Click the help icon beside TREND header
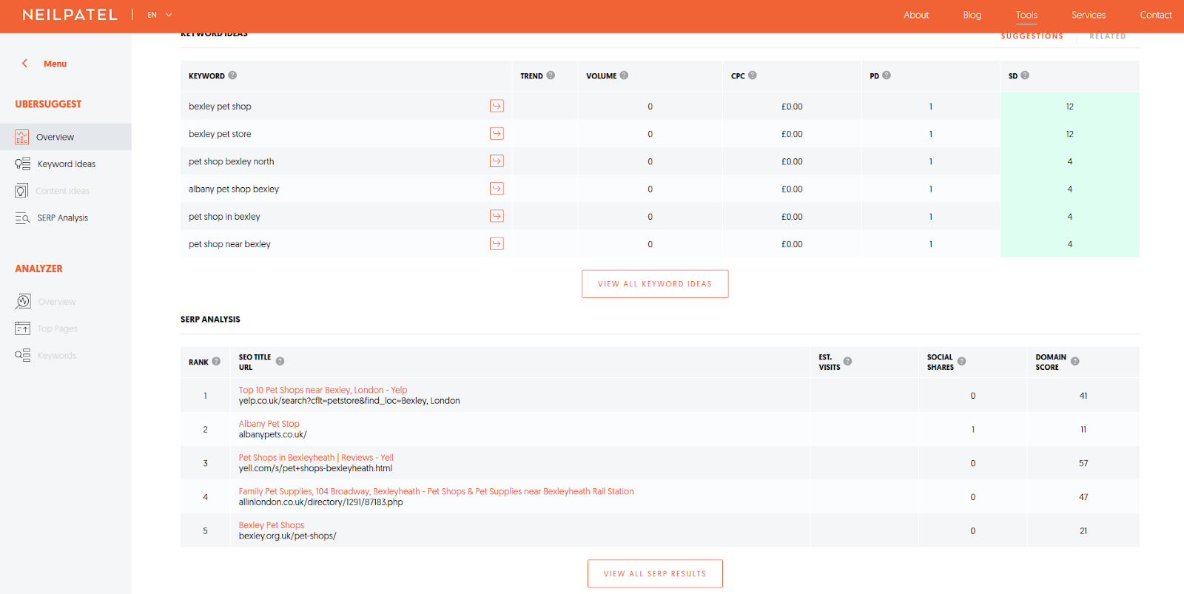Viewport: 1184px width, 594px height. 551,75
